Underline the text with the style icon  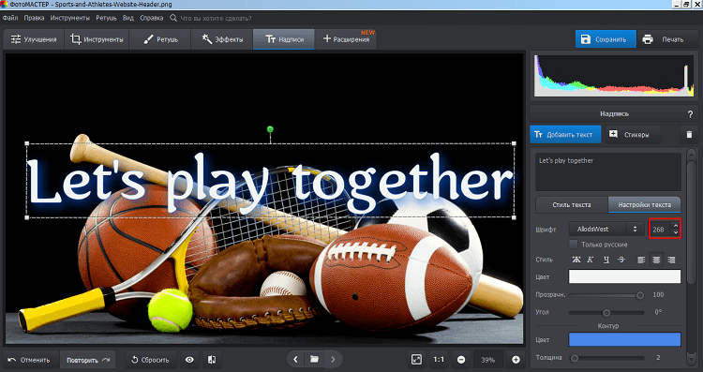click(606, 260)
